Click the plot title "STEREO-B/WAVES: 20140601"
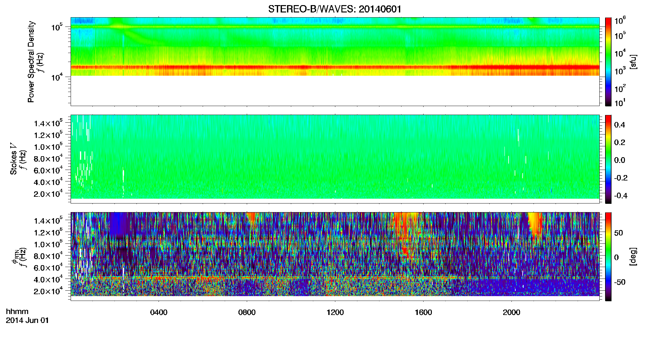670x345 pixels. tap(335, 9)
